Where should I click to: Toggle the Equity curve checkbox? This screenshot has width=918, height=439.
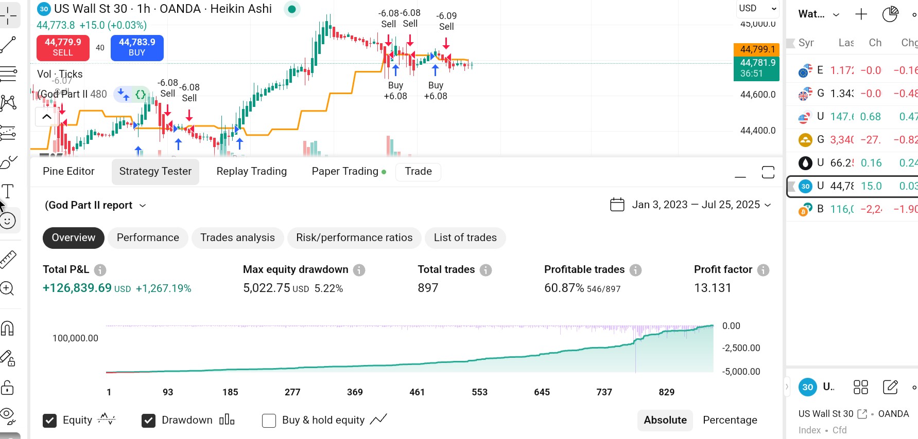click(49, 420)
